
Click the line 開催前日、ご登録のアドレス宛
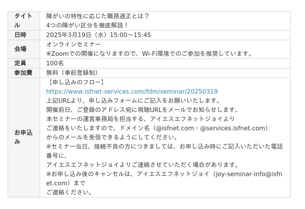142,110
